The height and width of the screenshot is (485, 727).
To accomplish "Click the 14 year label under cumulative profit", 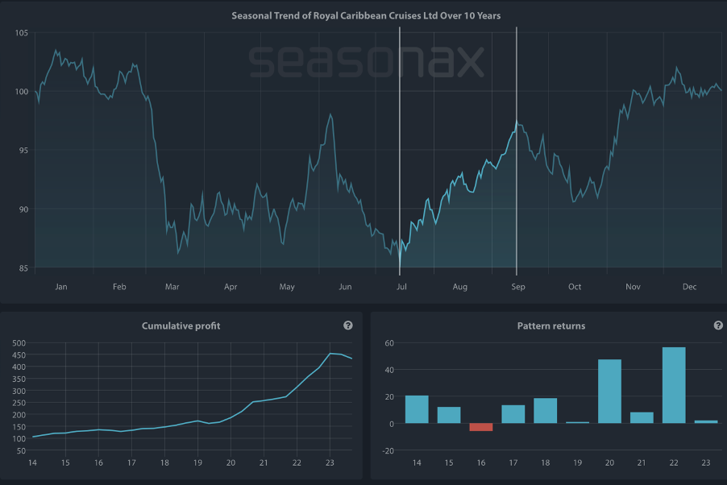I will (32, 462).
